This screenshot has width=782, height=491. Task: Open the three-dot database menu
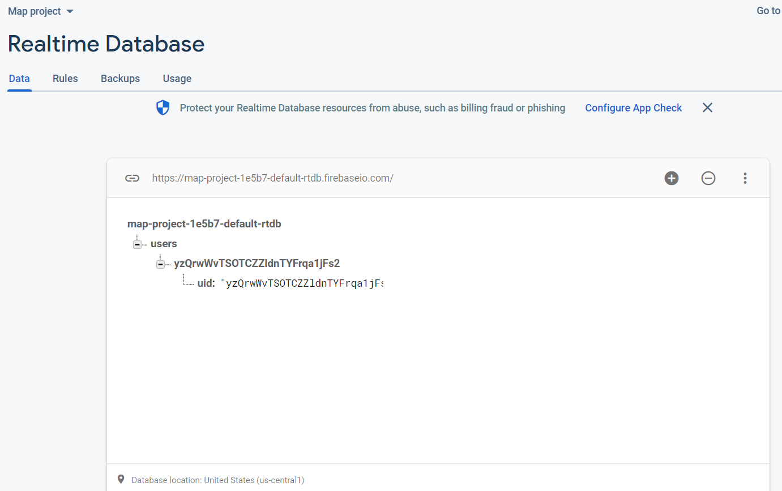coord(745,178)
